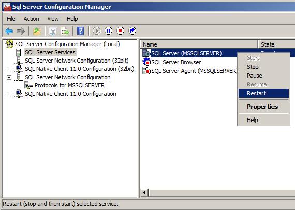Click the SQL Server Agent service icon
Image resolution: width=295 pixels, height=210 pixels.
tap(146, 71)
